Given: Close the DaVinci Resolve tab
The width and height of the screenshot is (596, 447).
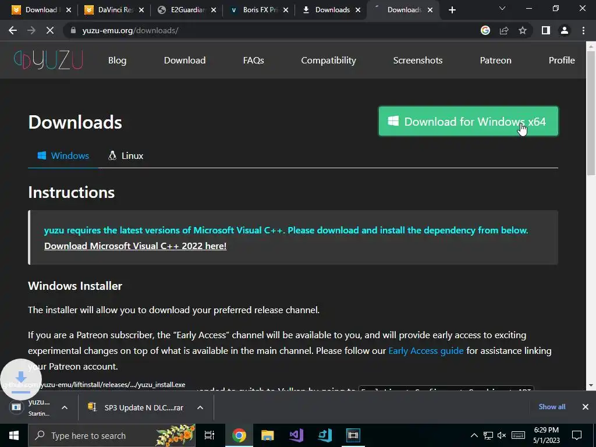Looking at the screenshot, I should pyautogui.click(x=141, y=10).
